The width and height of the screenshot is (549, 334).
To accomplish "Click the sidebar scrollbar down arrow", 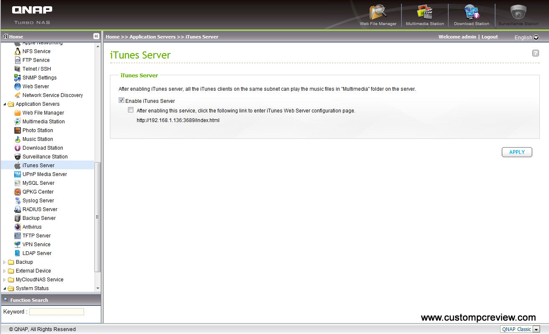I will [x=98, y=288].
